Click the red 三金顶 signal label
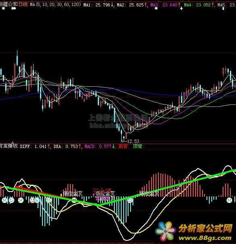Image resolution: width=236 pixels, height=244 pixels. click(102, 190)
